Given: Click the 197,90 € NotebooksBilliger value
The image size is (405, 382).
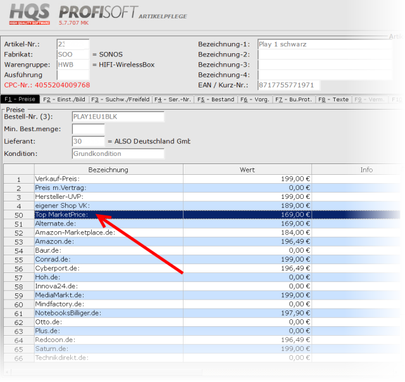Looking at the screenshot, I should pos(296,313).
